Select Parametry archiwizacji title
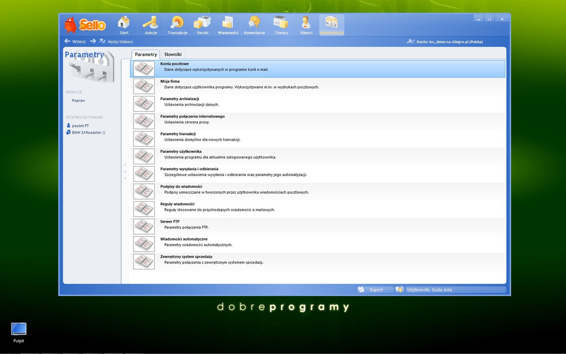This screenshot has width=566, height=354. point(180,99)
